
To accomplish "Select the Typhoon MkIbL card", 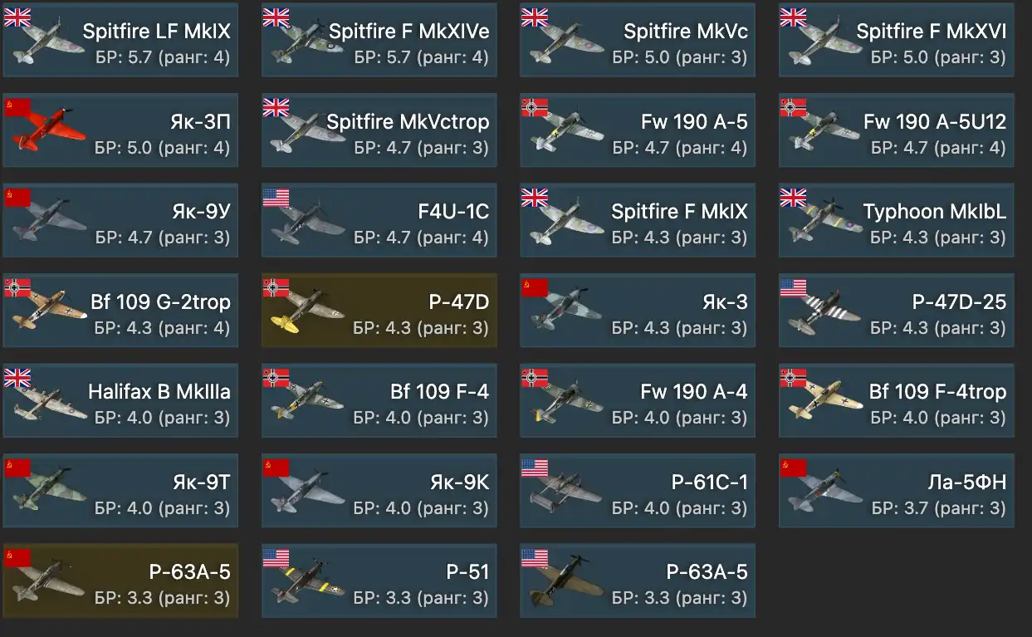I will click(x=897, y=220).
